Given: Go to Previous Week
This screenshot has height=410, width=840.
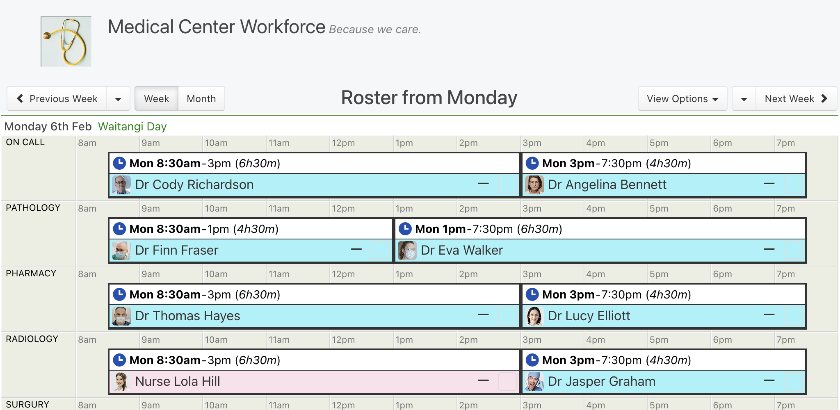Looking at the screenshot, I should point(57,98).
